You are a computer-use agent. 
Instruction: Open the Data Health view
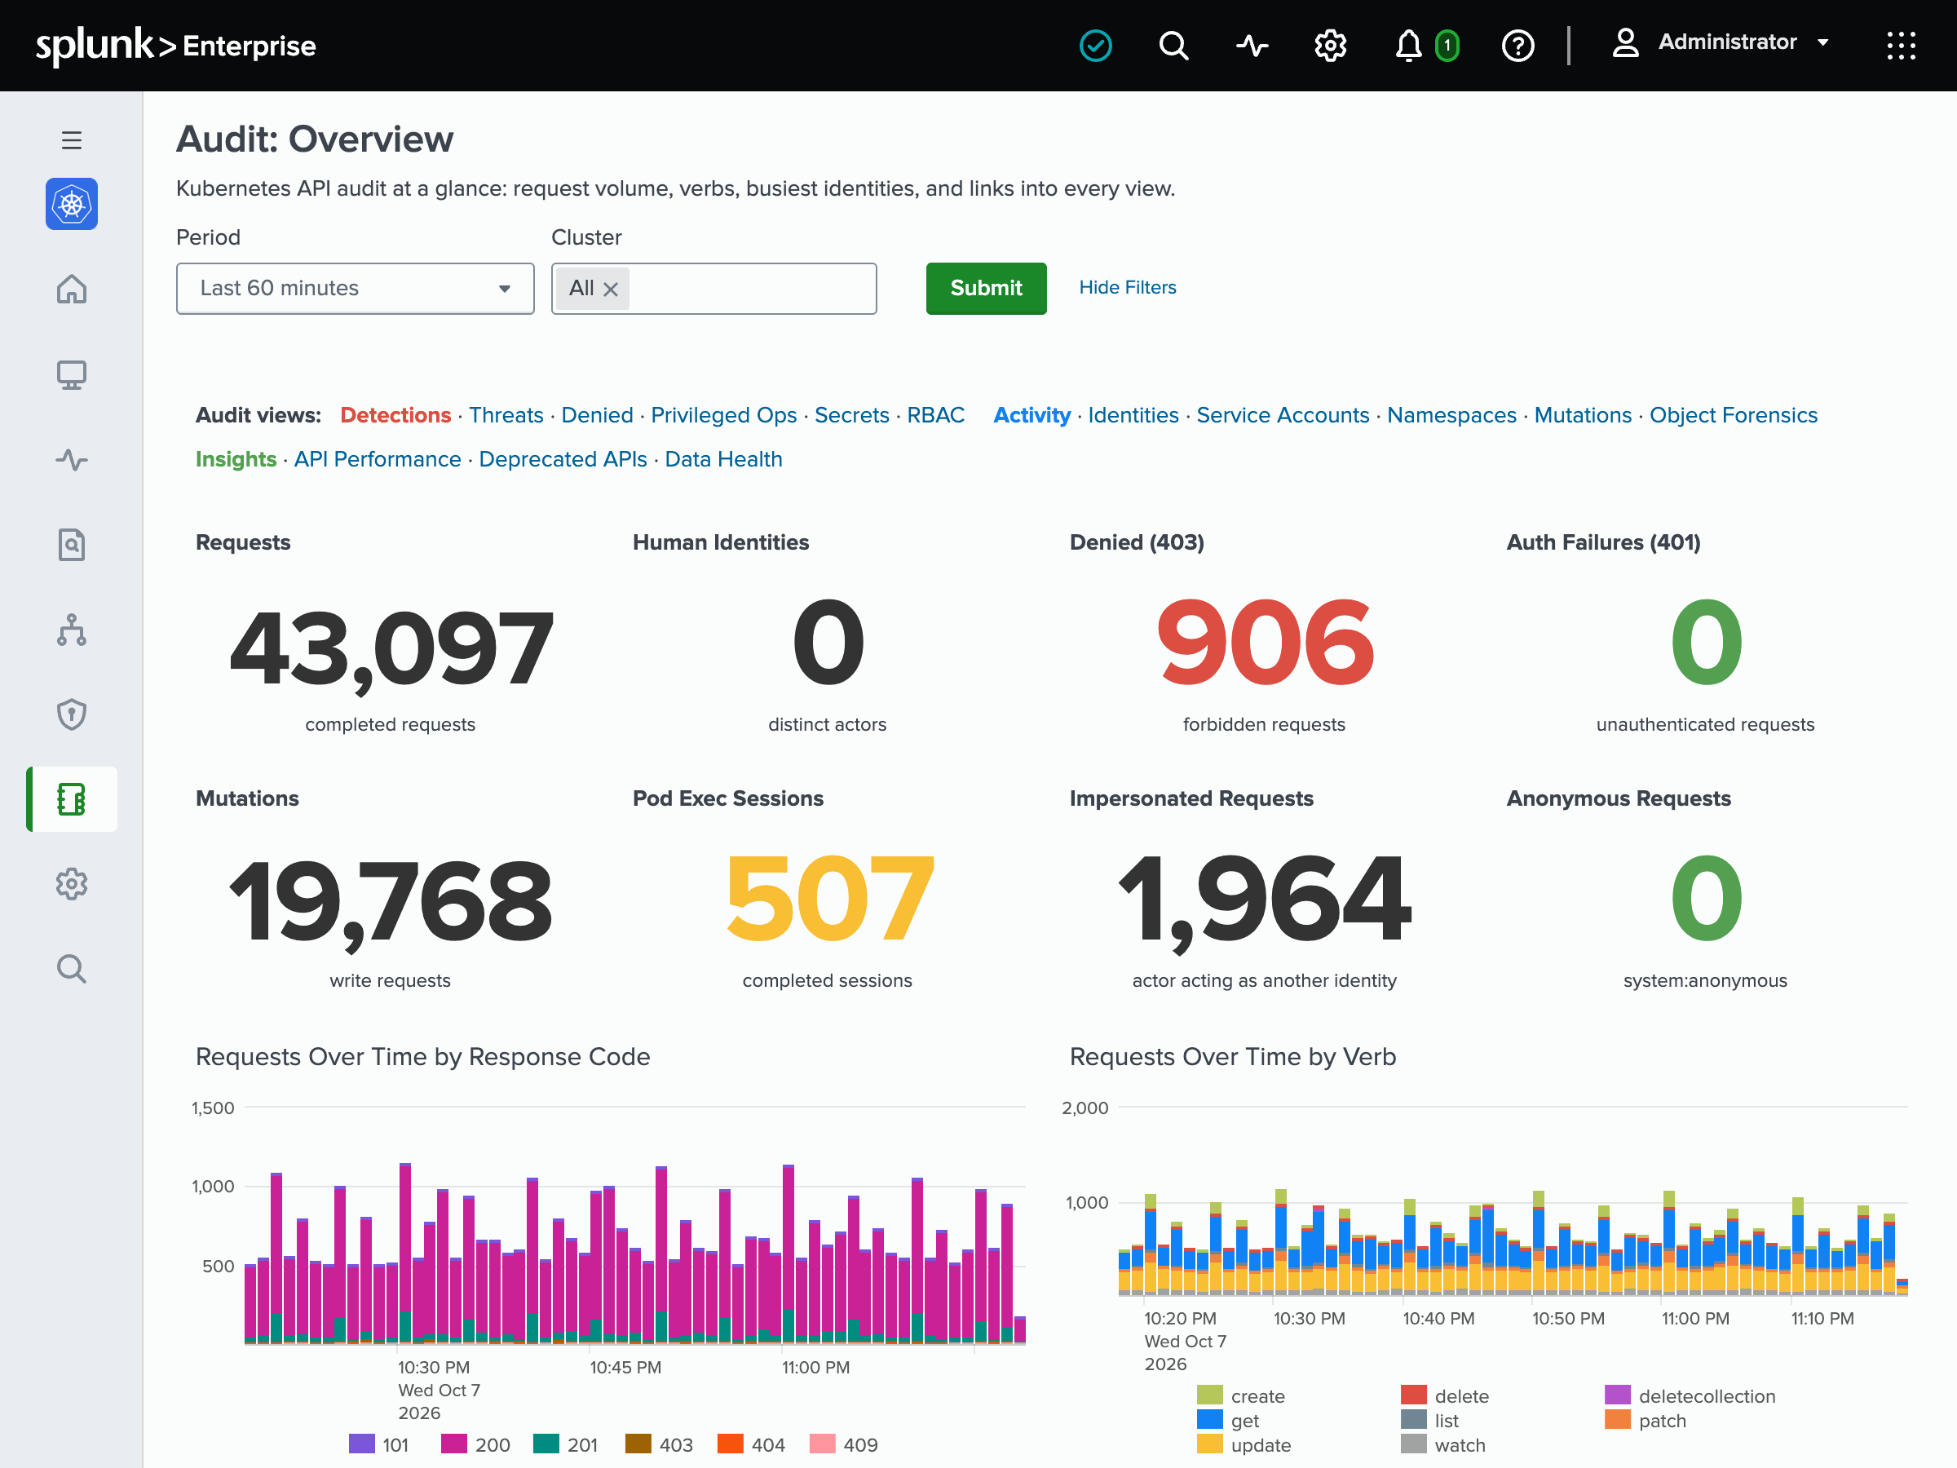pos(722,459)
